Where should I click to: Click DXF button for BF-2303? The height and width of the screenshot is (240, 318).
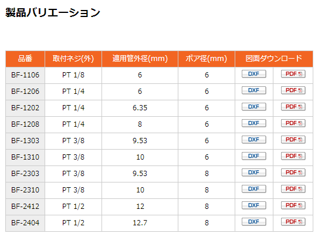pos(253,173)
